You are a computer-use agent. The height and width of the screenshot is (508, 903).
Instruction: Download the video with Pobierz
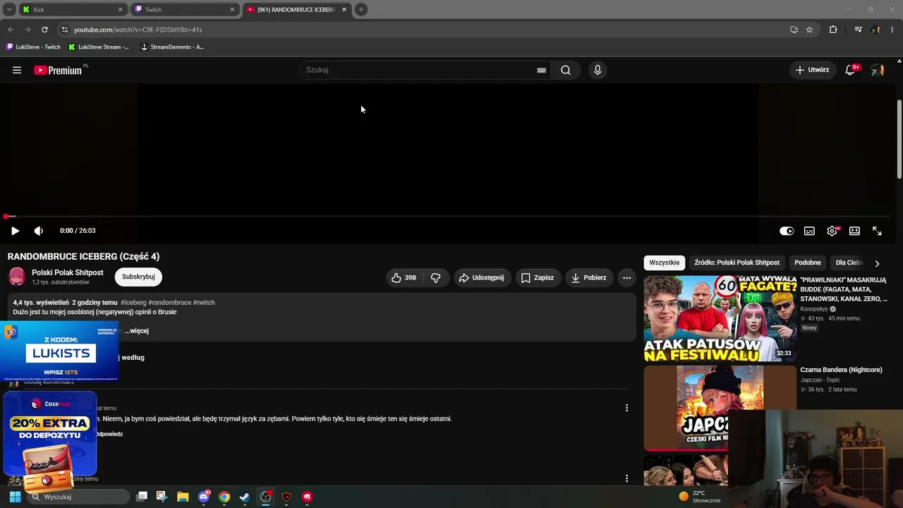(x=588, y=278)
